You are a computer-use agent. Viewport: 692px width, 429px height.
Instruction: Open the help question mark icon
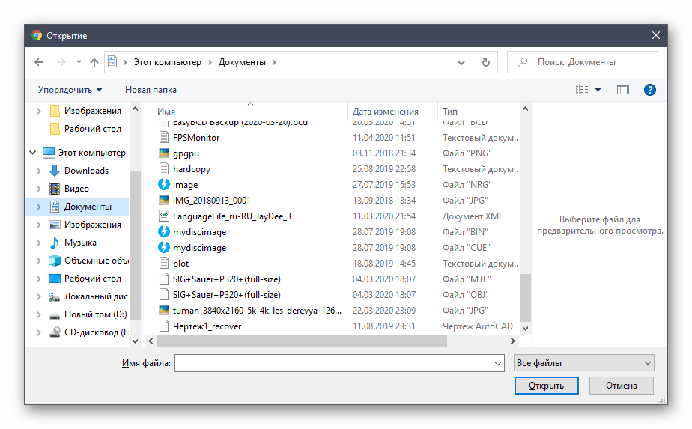[649, 90]
